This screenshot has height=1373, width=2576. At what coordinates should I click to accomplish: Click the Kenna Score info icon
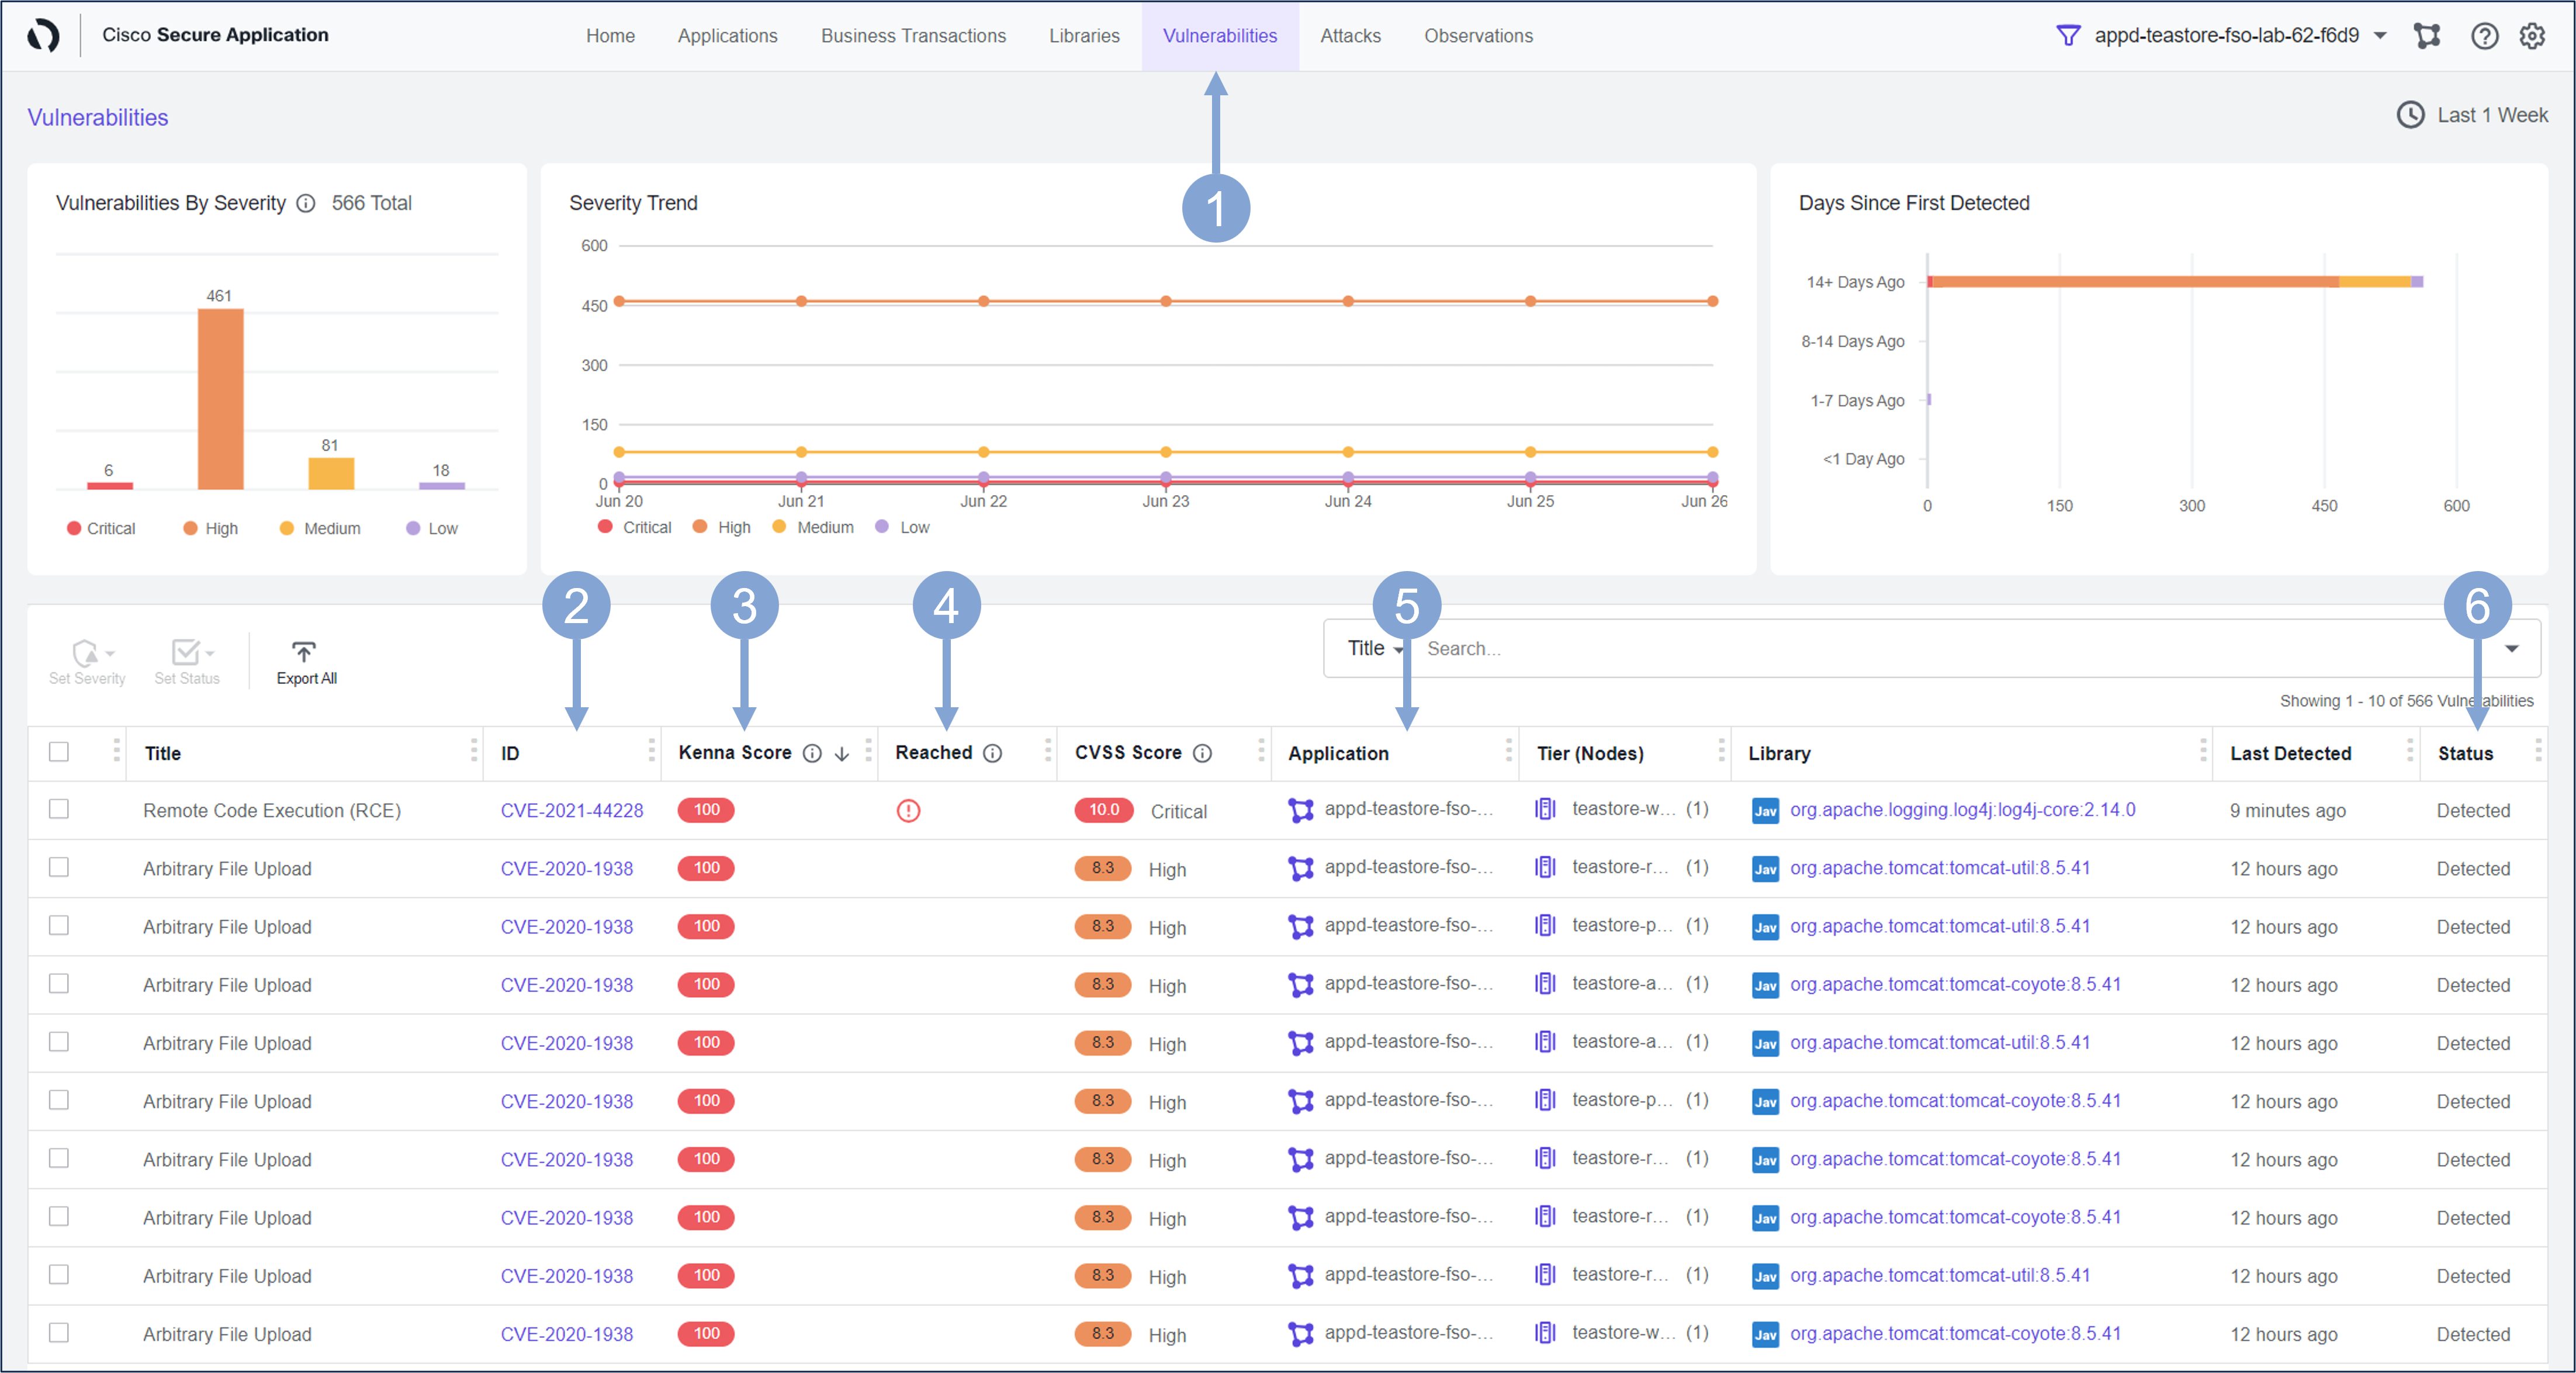(812, 753)
